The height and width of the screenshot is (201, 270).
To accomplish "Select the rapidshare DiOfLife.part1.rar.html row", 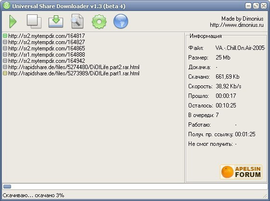I will (x=74, y=73).
